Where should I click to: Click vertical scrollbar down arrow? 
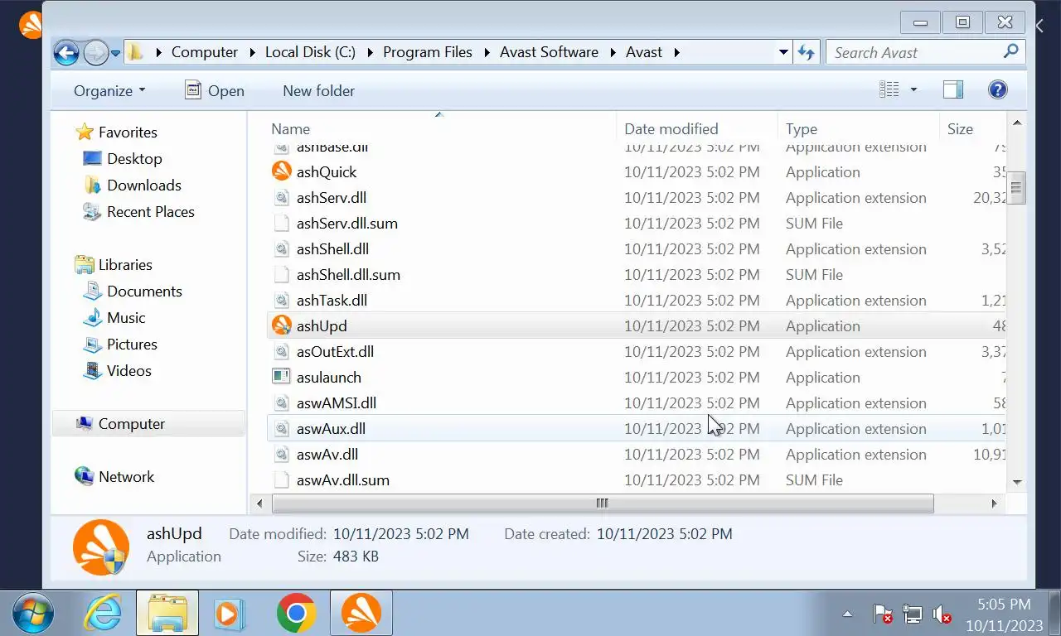coord(1017,482)
